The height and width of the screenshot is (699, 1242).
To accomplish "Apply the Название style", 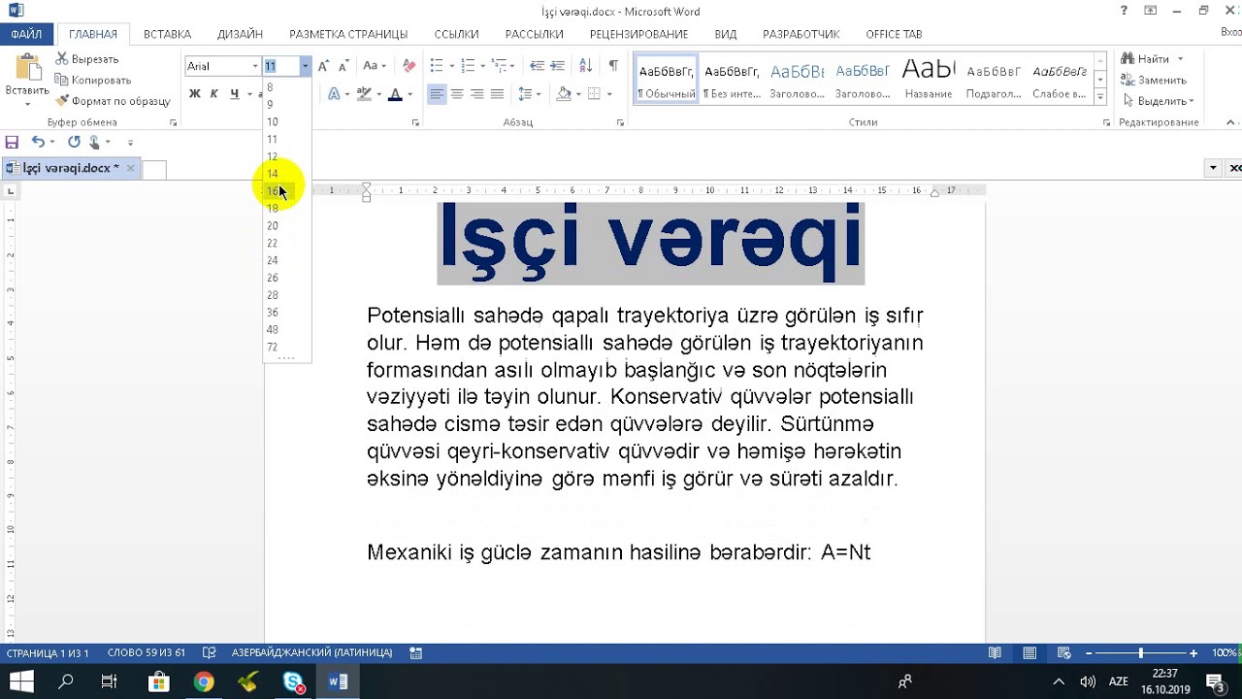I will (929, 80).
